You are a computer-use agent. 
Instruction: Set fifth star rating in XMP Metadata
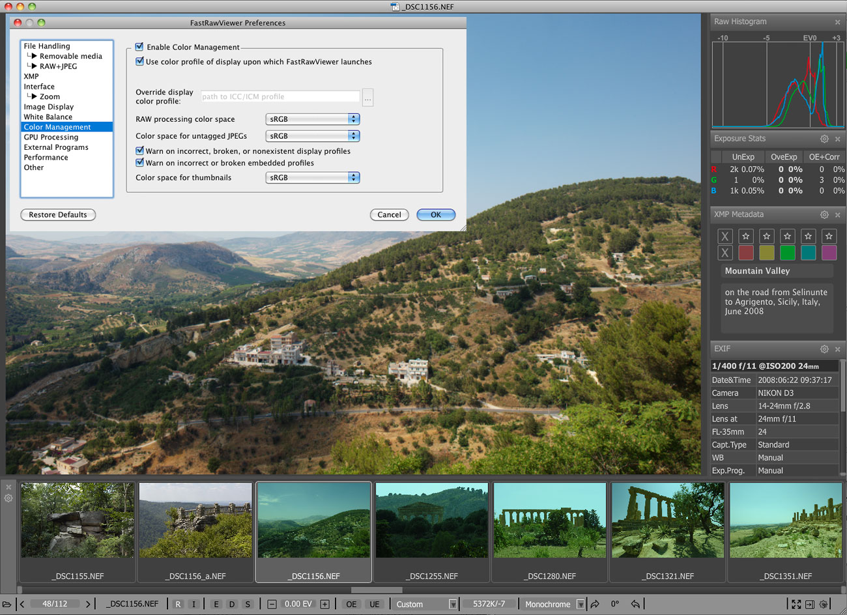829,236
